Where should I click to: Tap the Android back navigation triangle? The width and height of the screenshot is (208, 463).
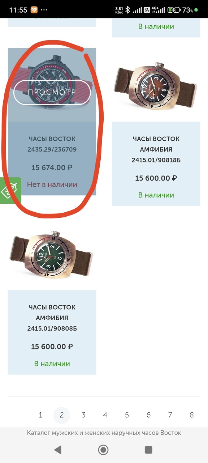point(58,450)
